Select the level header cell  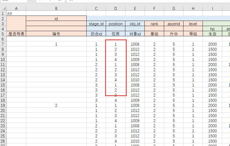click(x=193, y=24)
